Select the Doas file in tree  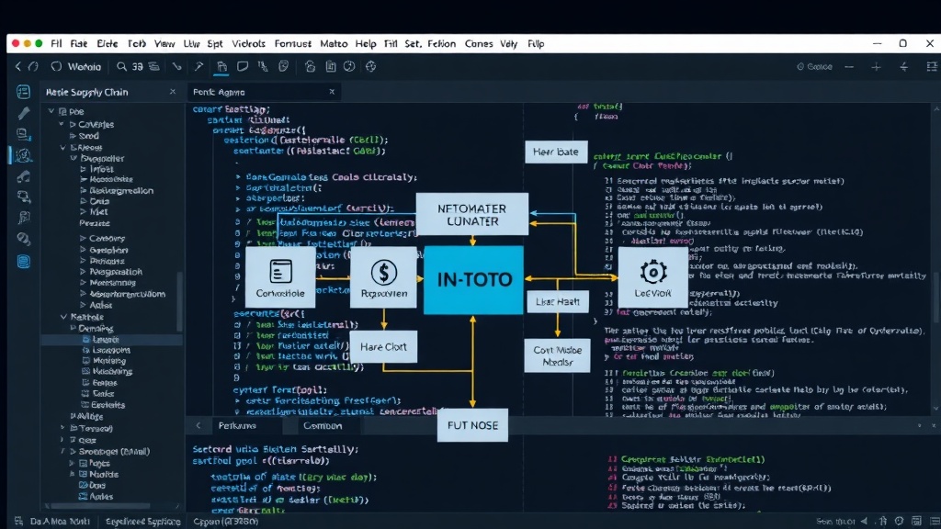(92, 485)
